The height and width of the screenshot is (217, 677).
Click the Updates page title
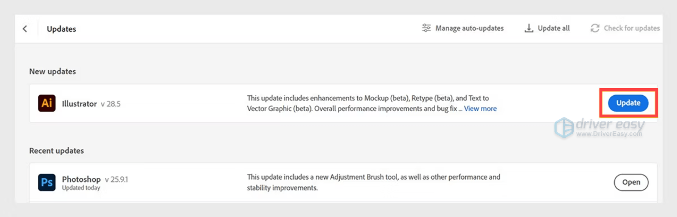point(61,29)
